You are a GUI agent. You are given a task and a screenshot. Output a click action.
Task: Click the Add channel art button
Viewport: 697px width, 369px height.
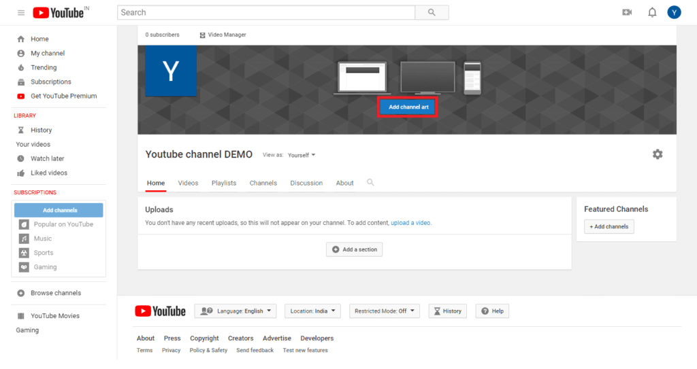click(x=408, y=107)
